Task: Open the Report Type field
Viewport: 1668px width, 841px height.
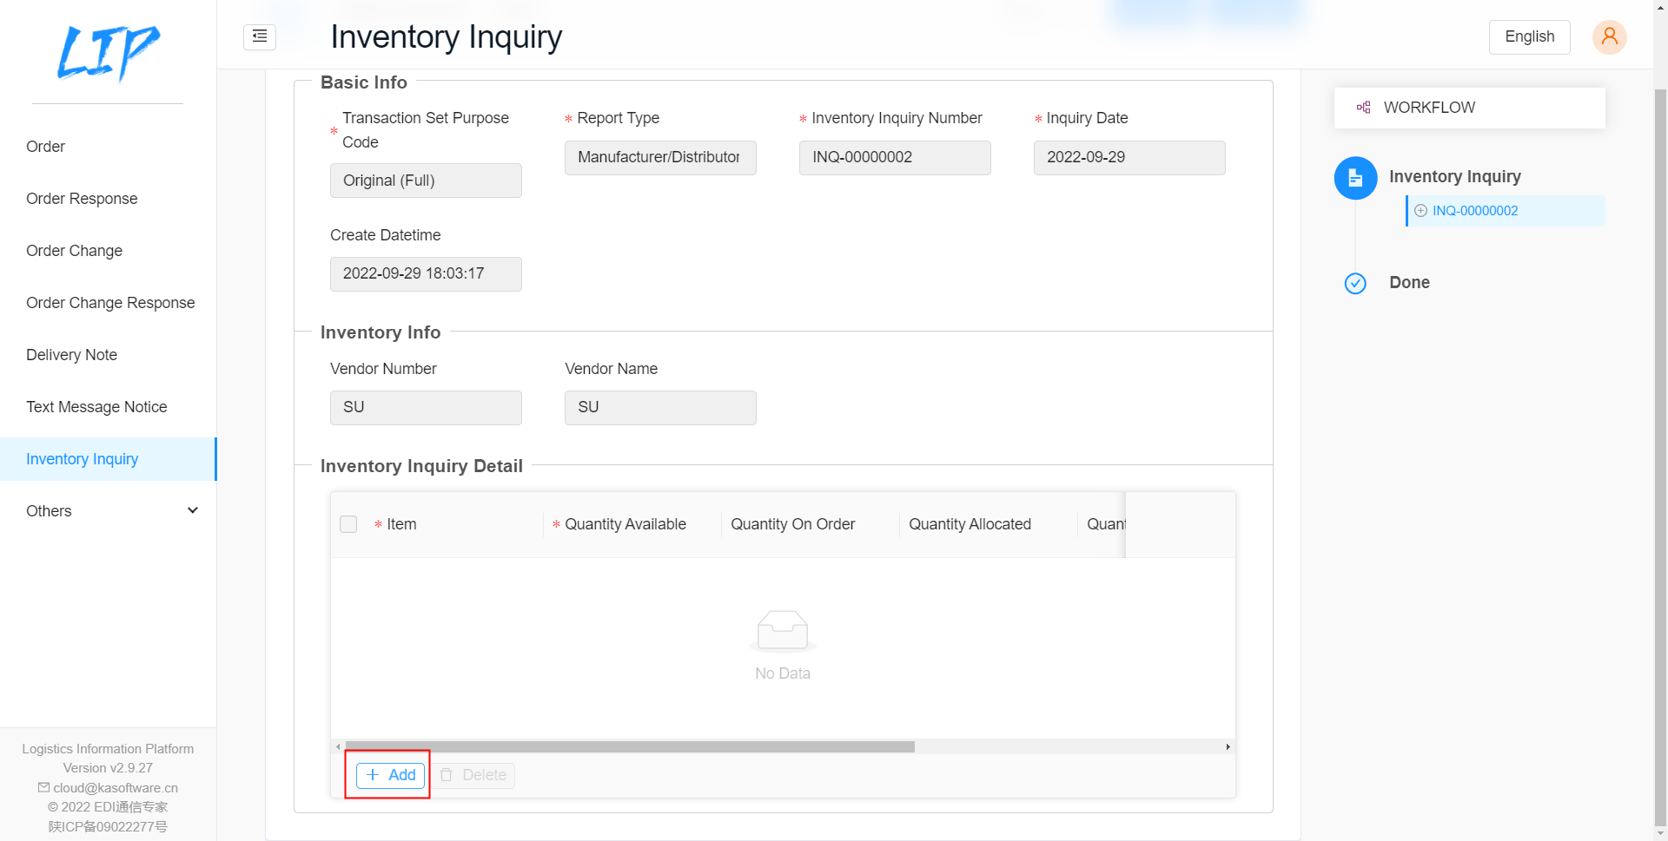Action: [x=659, y=158]
